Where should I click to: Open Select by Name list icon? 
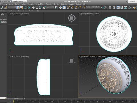pyautogui.click(x=22, y=7)
